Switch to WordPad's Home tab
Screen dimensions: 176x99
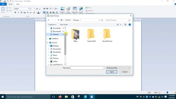pos(10,4)
